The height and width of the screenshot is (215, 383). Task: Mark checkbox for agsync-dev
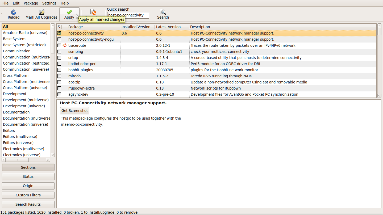[59, 94]
